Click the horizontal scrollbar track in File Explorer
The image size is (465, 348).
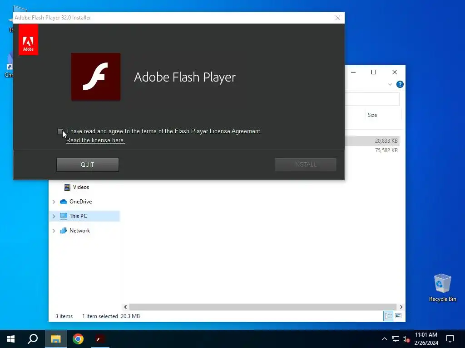click(x=263, y=307)
